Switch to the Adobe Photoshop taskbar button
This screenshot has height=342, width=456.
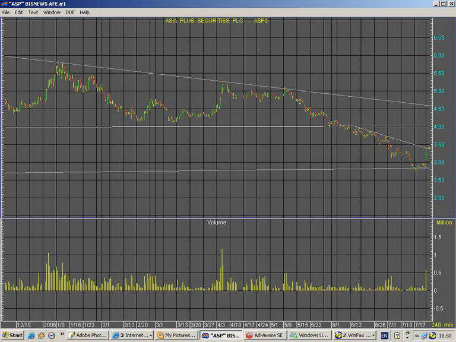point(87,335)
